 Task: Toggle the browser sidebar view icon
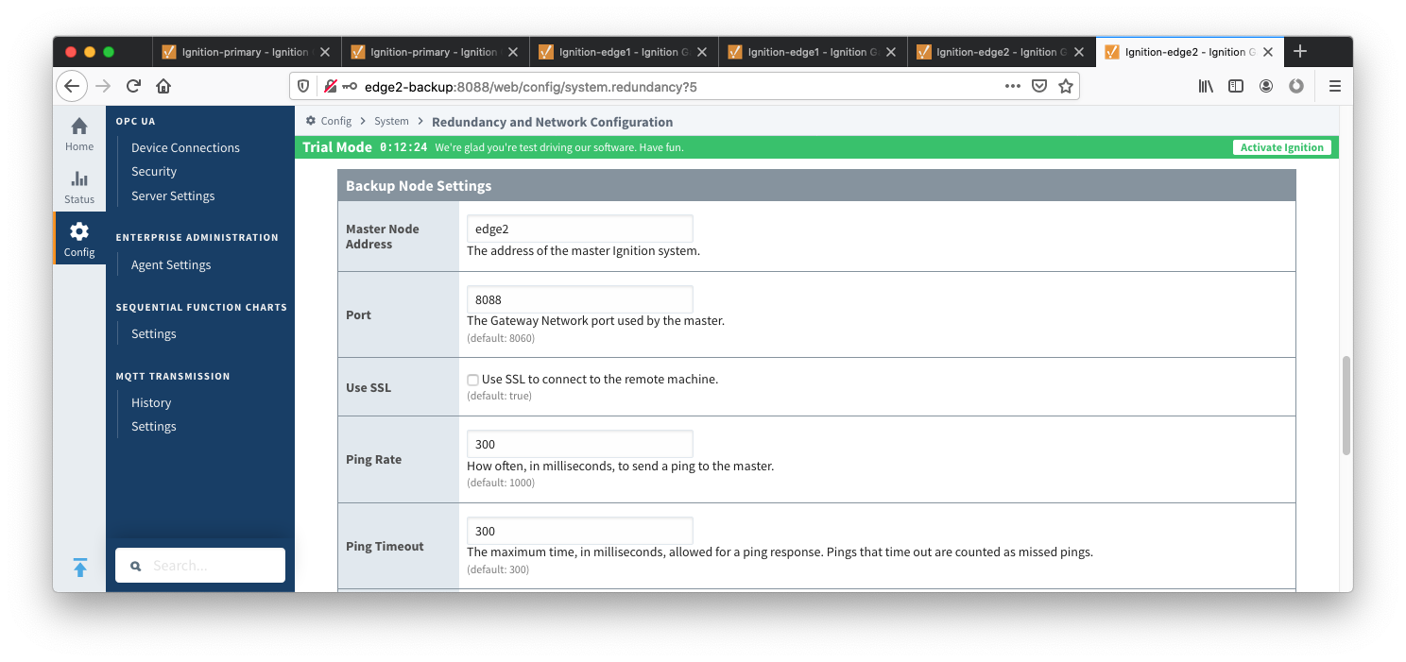tap(1236, 86)
